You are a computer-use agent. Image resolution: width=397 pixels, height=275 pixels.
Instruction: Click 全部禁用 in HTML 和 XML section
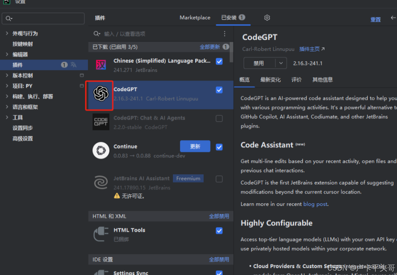(219, 216)
